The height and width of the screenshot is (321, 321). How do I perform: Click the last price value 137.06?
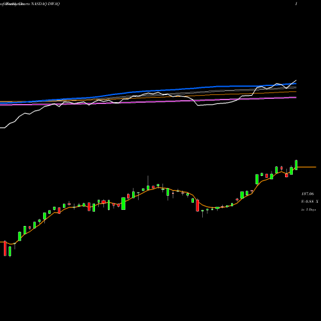(x=308, y=194)
